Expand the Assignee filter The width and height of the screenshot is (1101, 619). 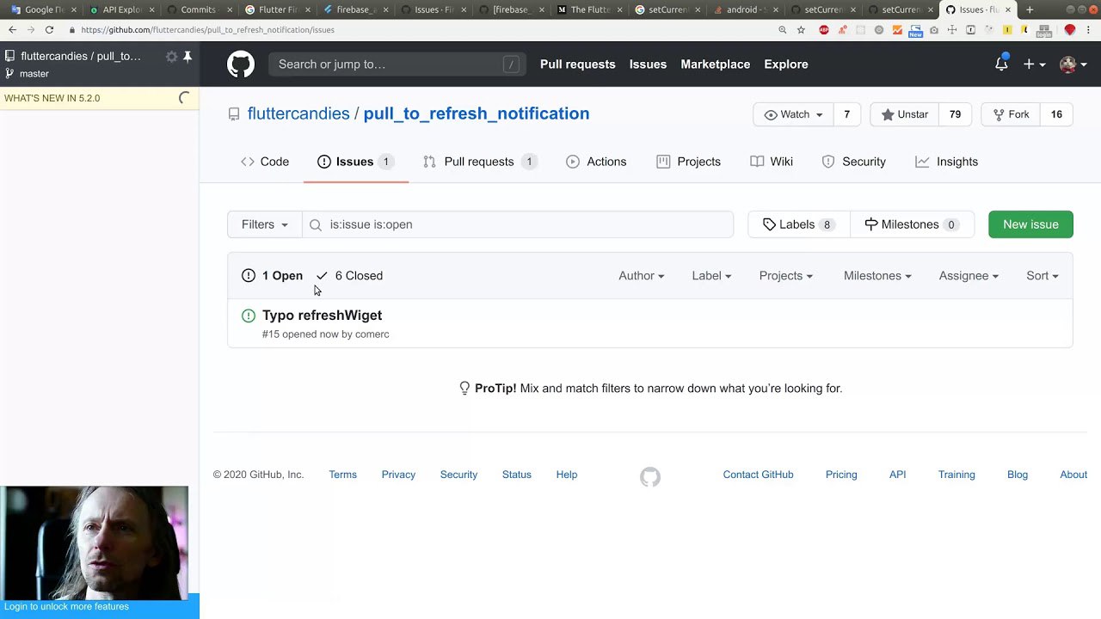pos(969,276)
